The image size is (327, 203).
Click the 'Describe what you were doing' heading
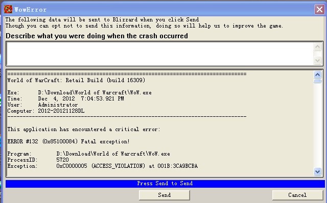coord(97,36)
